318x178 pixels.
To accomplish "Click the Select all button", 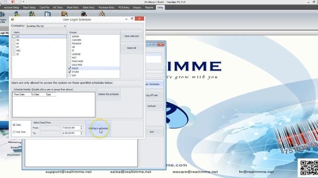I will [x=131, y=48].
